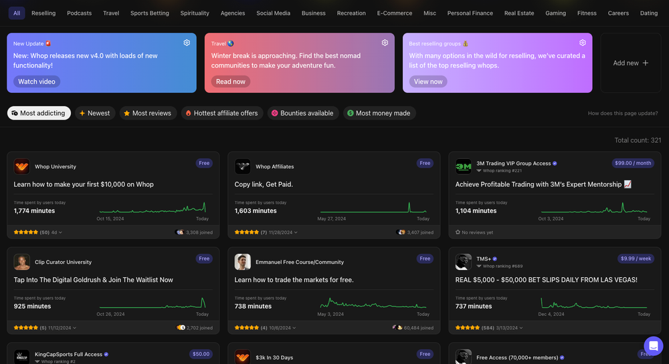Image resolution: width=669 pixels, height=364 pixels.
Task: Click member avatars beside 3,308 joined
Action: coord(179,232)
